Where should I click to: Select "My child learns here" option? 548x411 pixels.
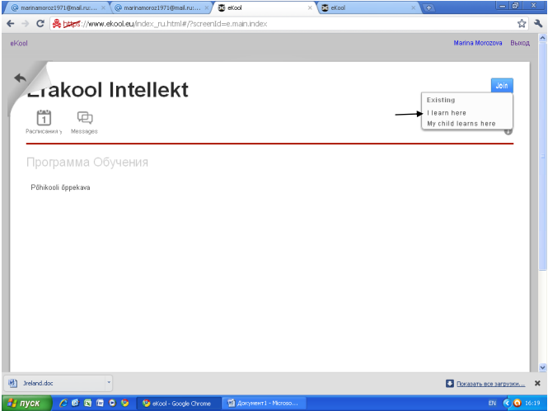click(x=461, y=124)
